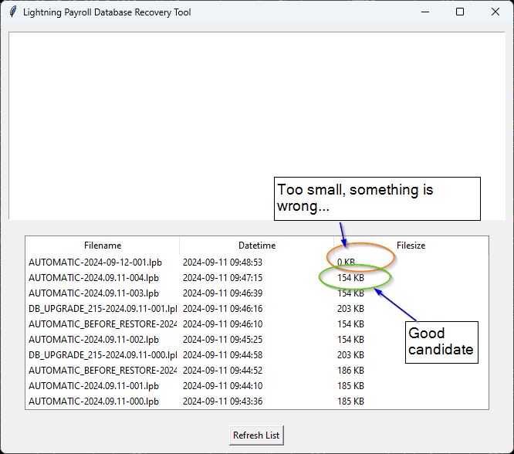This screenshot has height=454, width=514.
Task: Click the Refresh List button
Action: pyautogui.click(x=256, y=435)
